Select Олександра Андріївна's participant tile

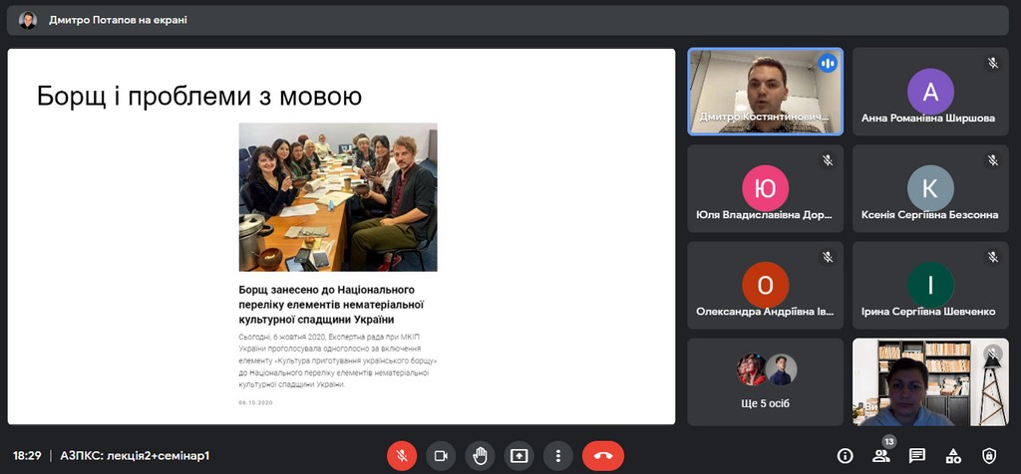[x=766, y=286]
